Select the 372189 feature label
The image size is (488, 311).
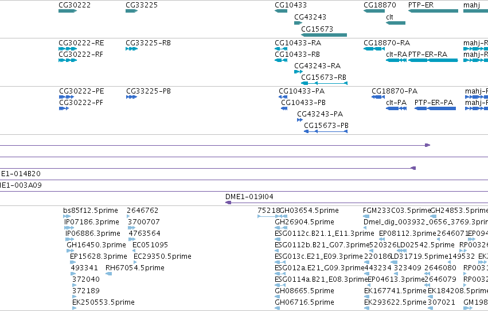pyautogui.click(x=86, y=291)
